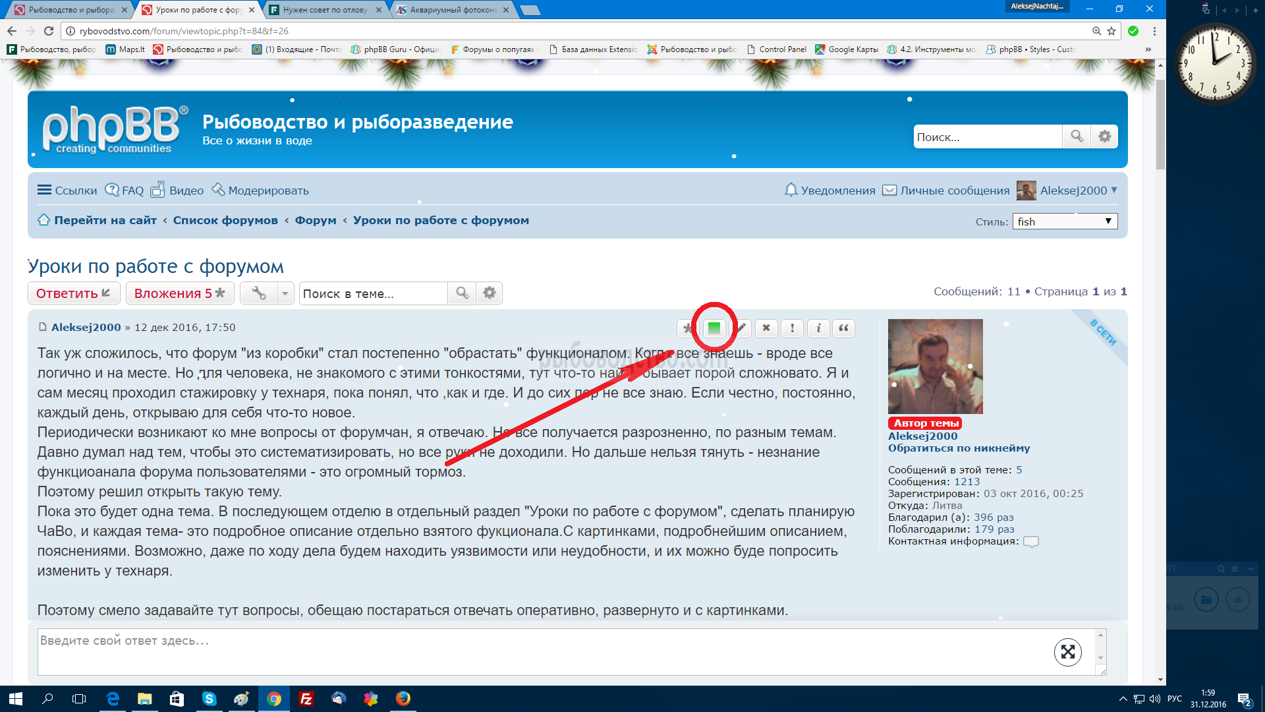Click the green square post button
Image resolution: width=1265 pixels, height=712 pixels.
click(x=714, y=328)
